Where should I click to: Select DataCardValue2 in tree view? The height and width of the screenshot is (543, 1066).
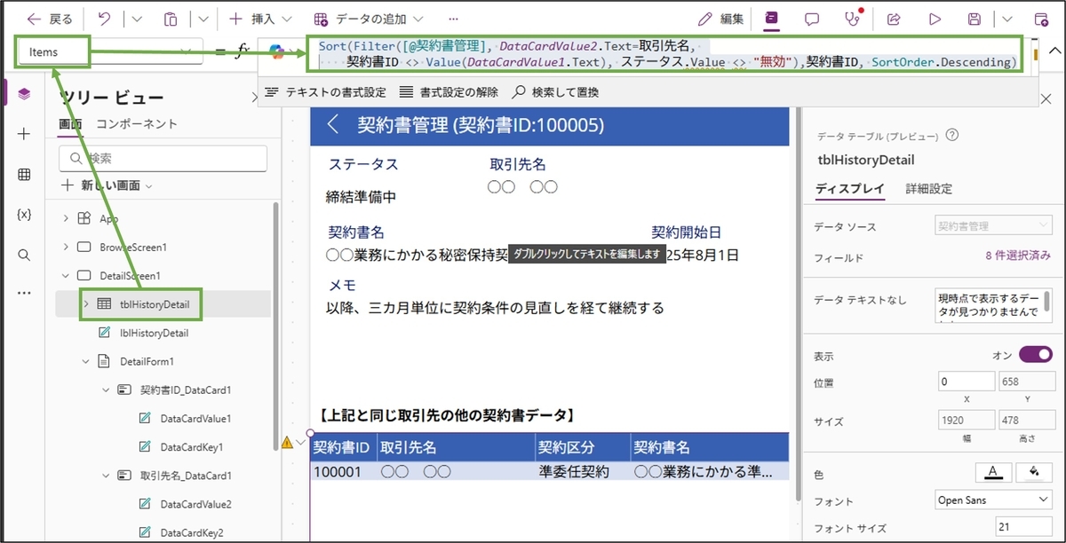(x=195, y=504)
